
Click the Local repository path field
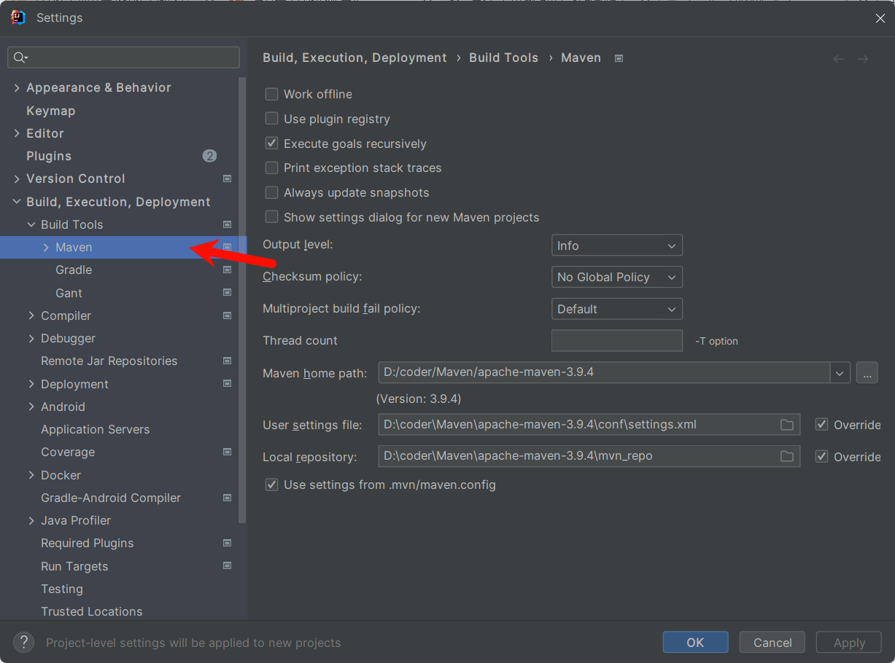tap(589, 456)
